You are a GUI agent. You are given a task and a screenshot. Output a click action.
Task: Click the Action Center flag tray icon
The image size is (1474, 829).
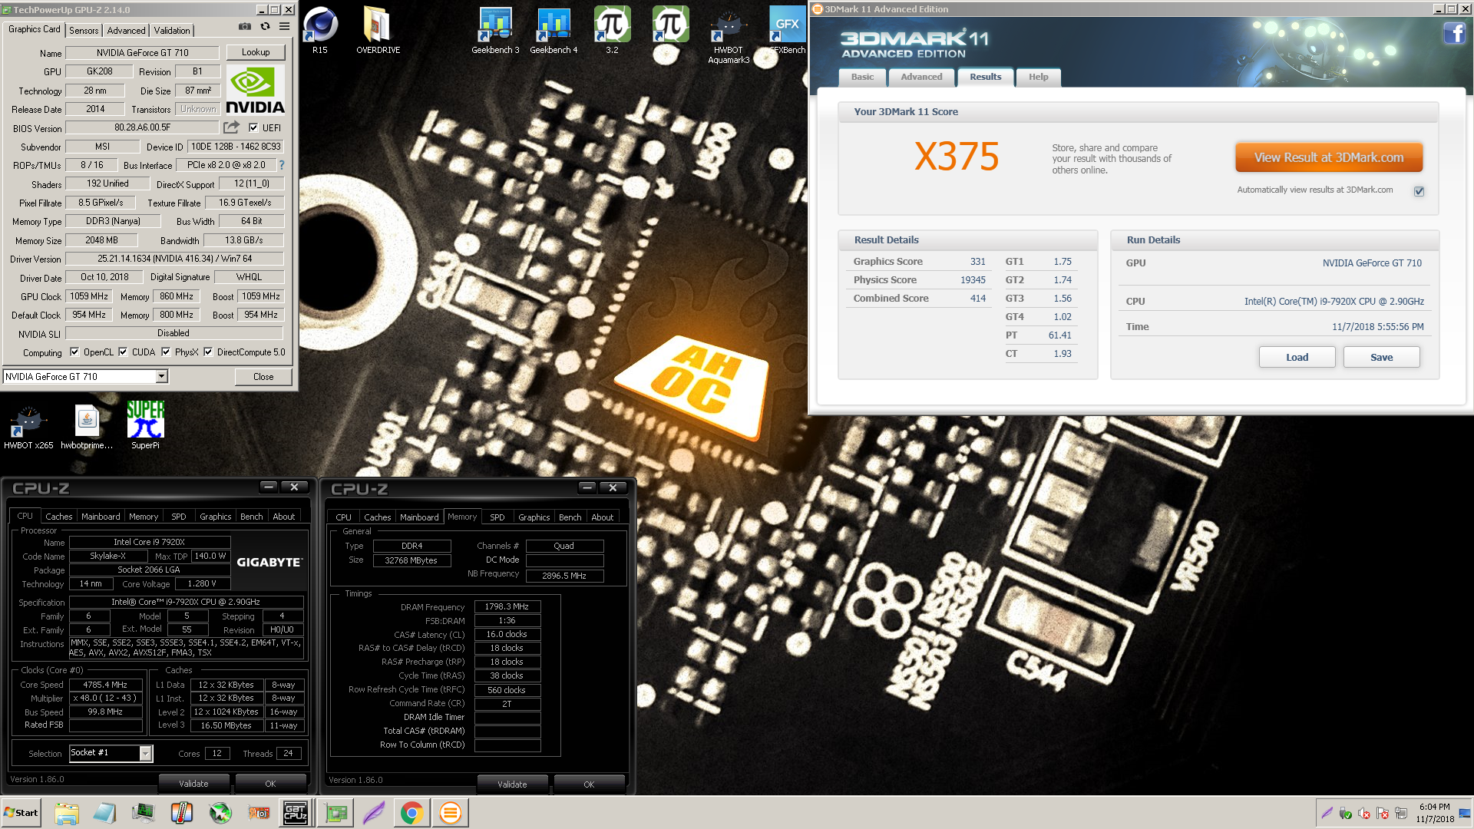[1383, 814]
